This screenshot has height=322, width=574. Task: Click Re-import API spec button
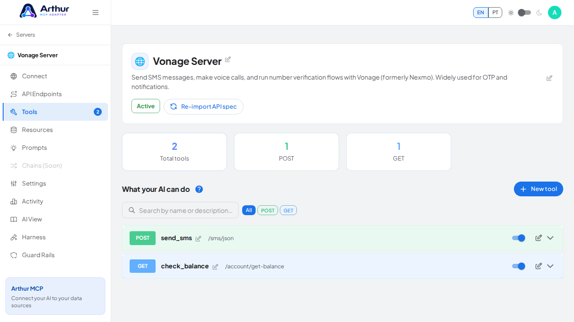[x=204, y=106]
